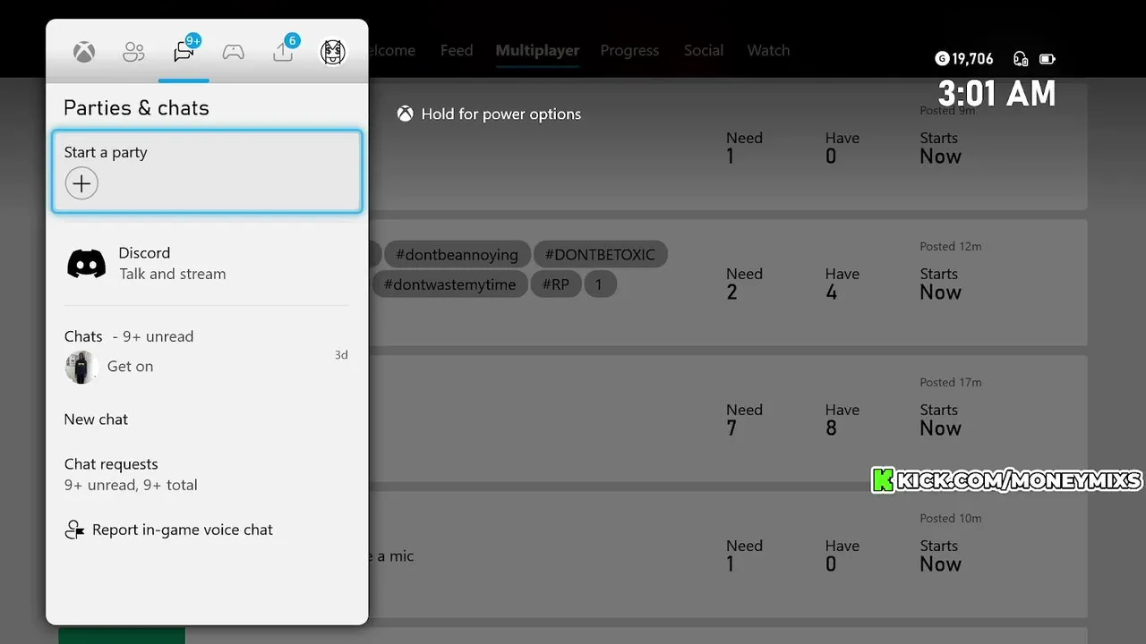
Task: Click Starts Now in the 10m post
Action: [940, 555]
